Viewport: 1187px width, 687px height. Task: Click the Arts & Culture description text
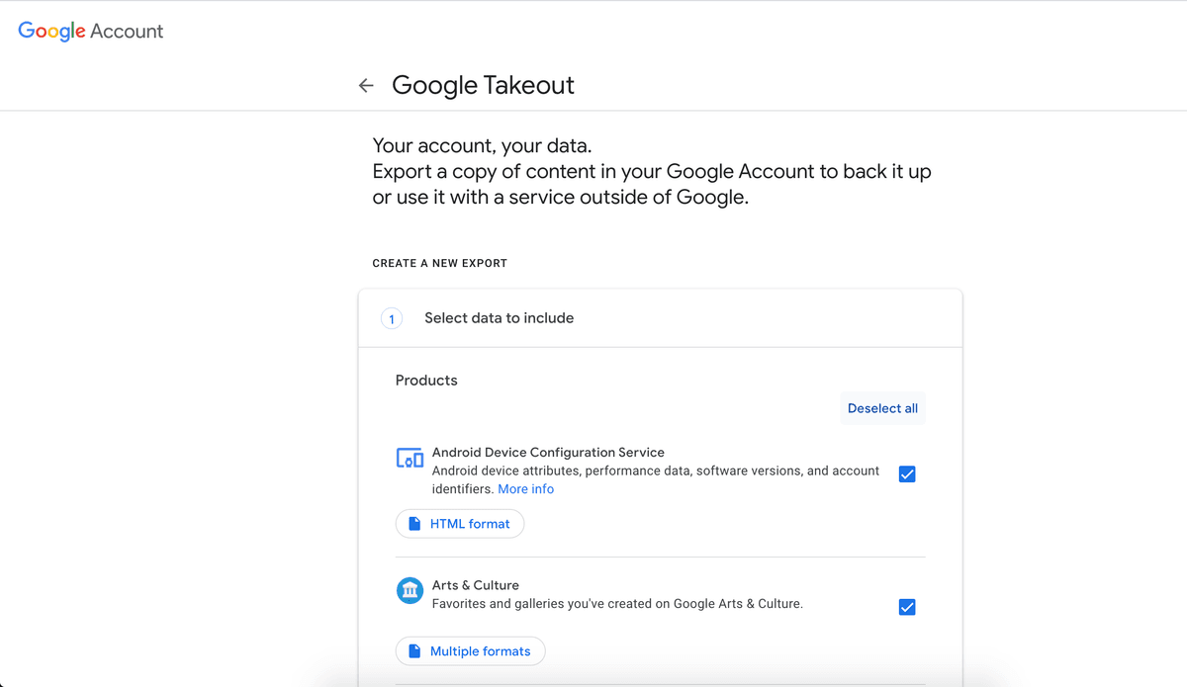click(x=617, y=604)
